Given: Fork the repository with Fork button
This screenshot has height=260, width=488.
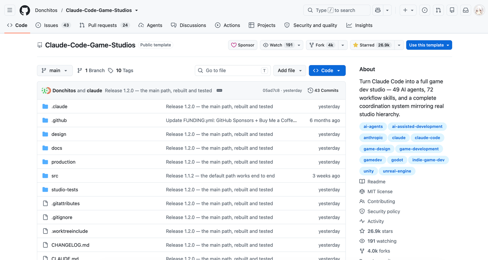Looking at the screenshot, I should coord(322,45).
